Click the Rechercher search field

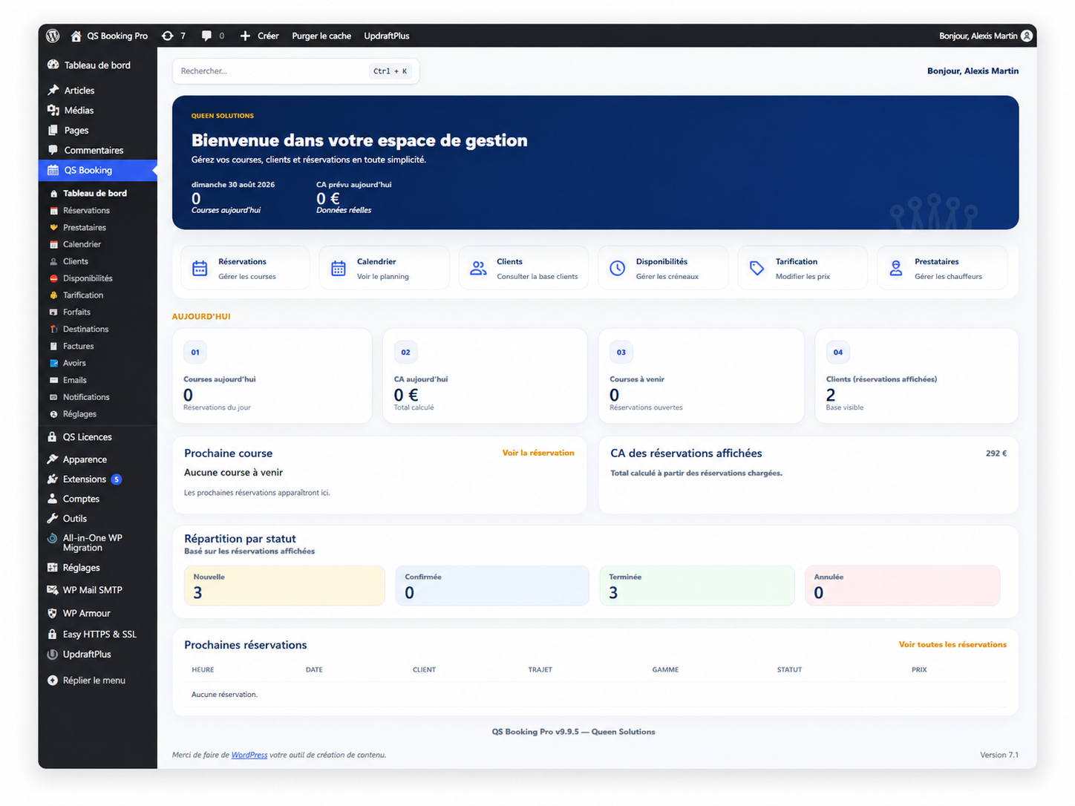pyautogui.click(x=296, y=71)
